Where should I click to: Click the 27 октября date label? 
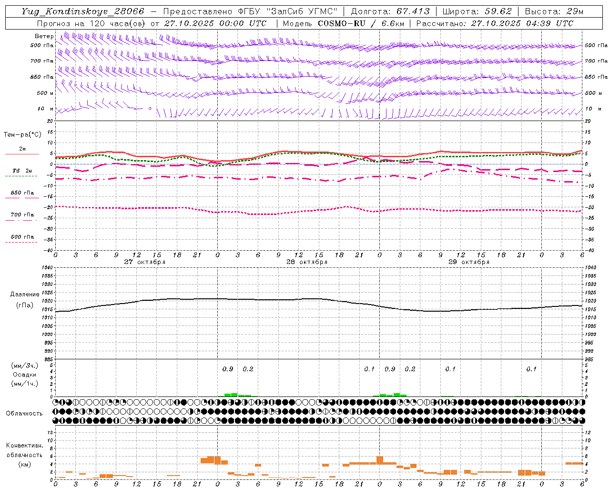click(x=144, y=262)
